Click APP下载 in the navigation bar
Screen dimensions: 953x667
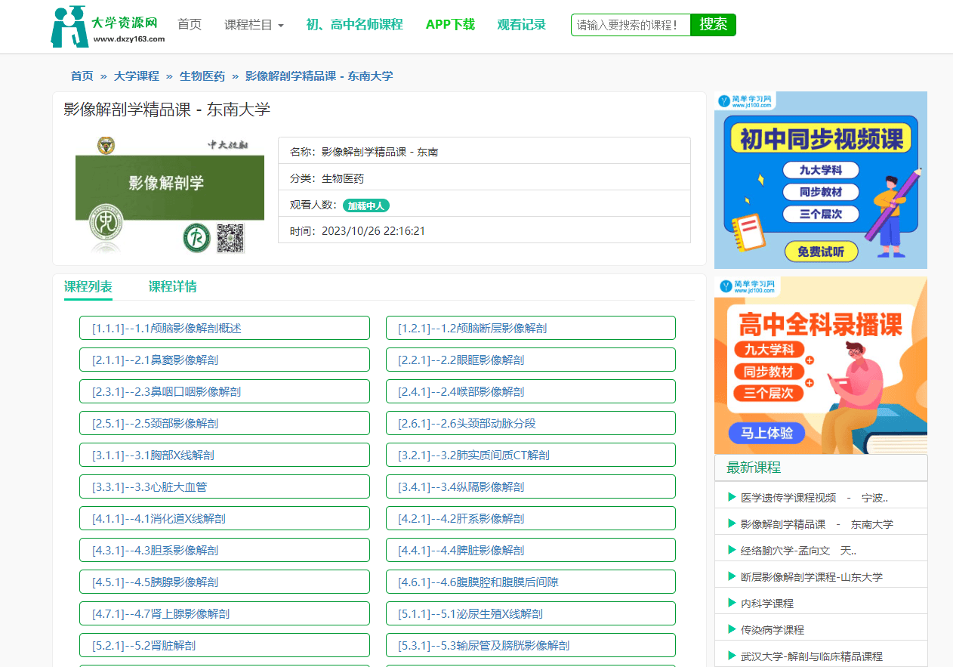tap(450, 23)
